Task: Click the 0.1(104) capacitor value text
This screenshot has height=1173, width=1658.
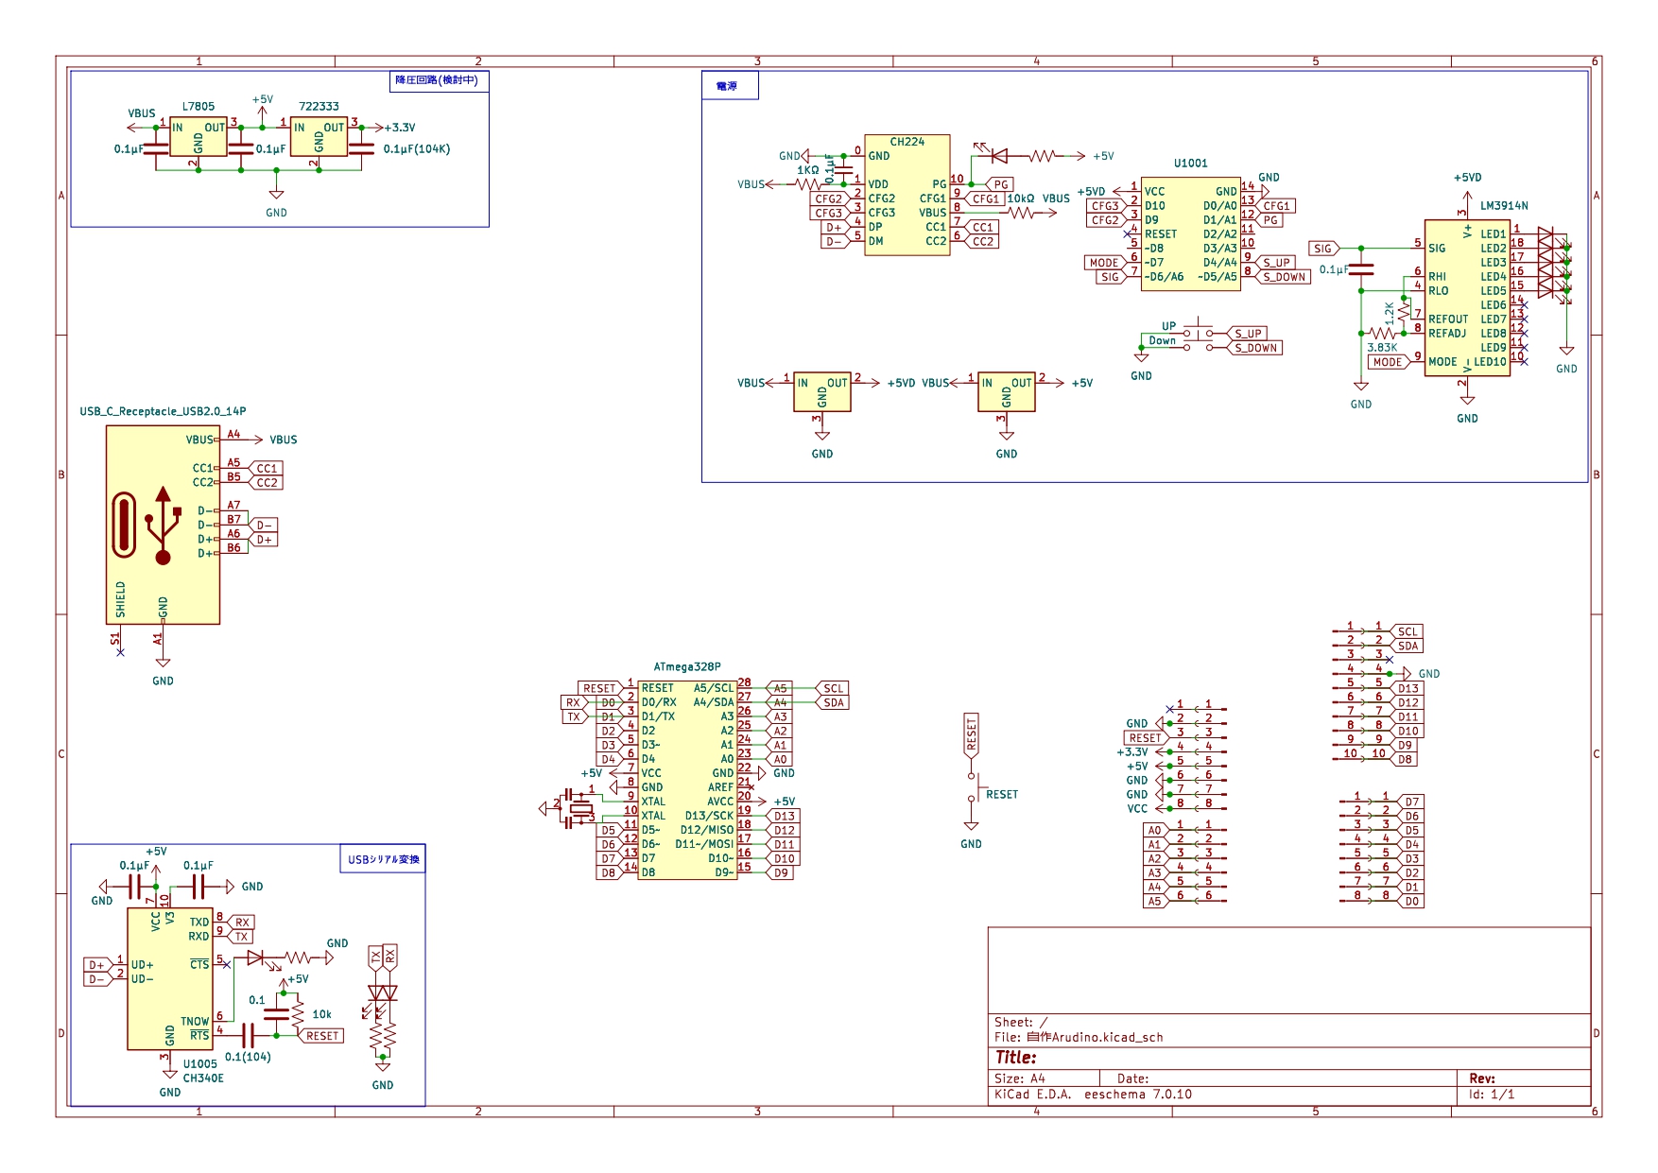Action: click(x=248, y=1057)
